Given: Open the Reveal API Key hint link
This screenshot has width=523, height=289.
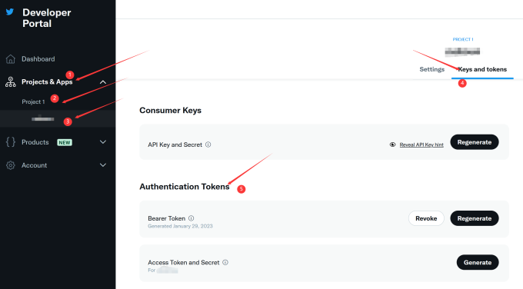Looking at the screenshot, I should click(x=421, y=144).
